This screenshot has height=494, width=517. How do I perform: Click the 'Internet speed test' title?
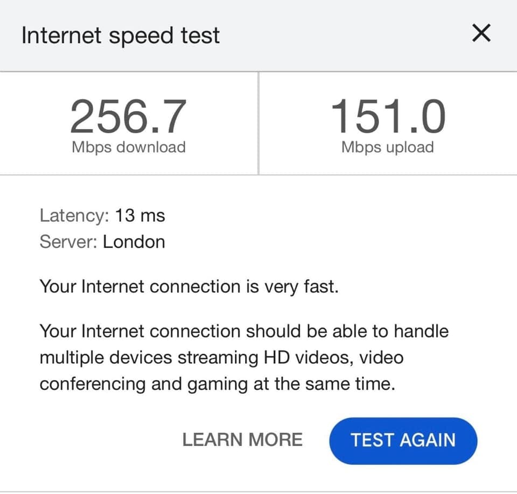(121, 36)
